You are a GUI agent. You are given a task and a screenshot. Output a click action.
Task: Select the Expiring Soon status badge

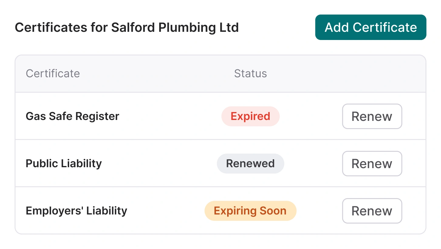[x=250, y=211]
